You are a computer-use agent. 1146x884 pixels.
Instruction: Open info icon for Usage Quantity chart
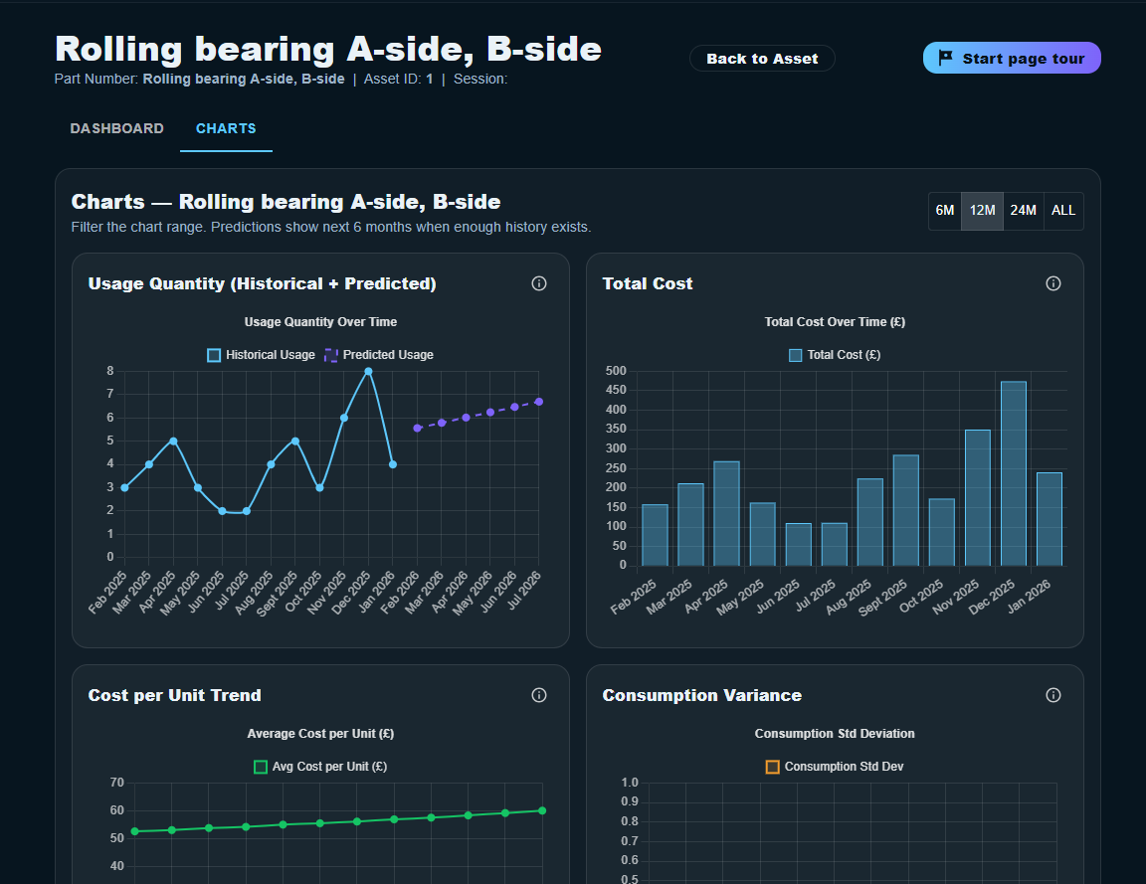[539, 283]
